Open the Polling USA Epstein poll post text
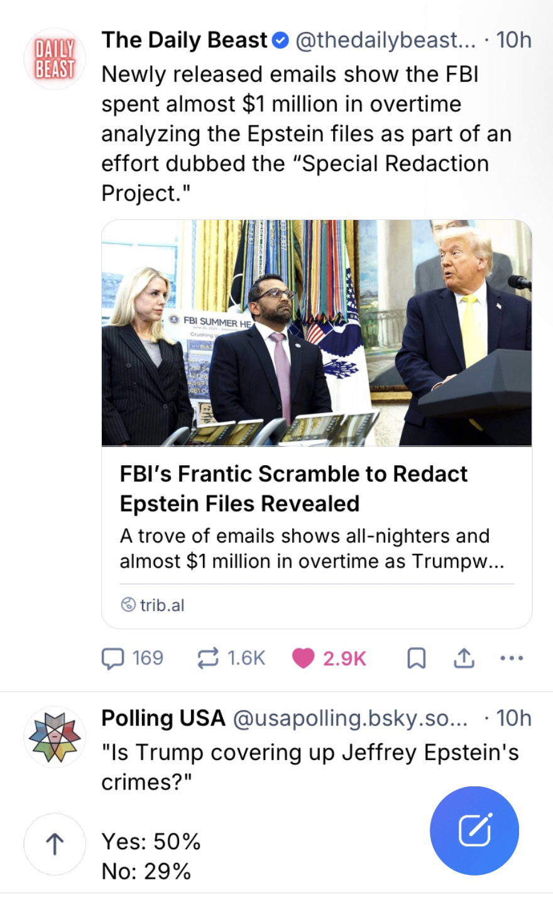Viewport: 553px width, 902px height. pyautogui.click(x=310, y=767)
